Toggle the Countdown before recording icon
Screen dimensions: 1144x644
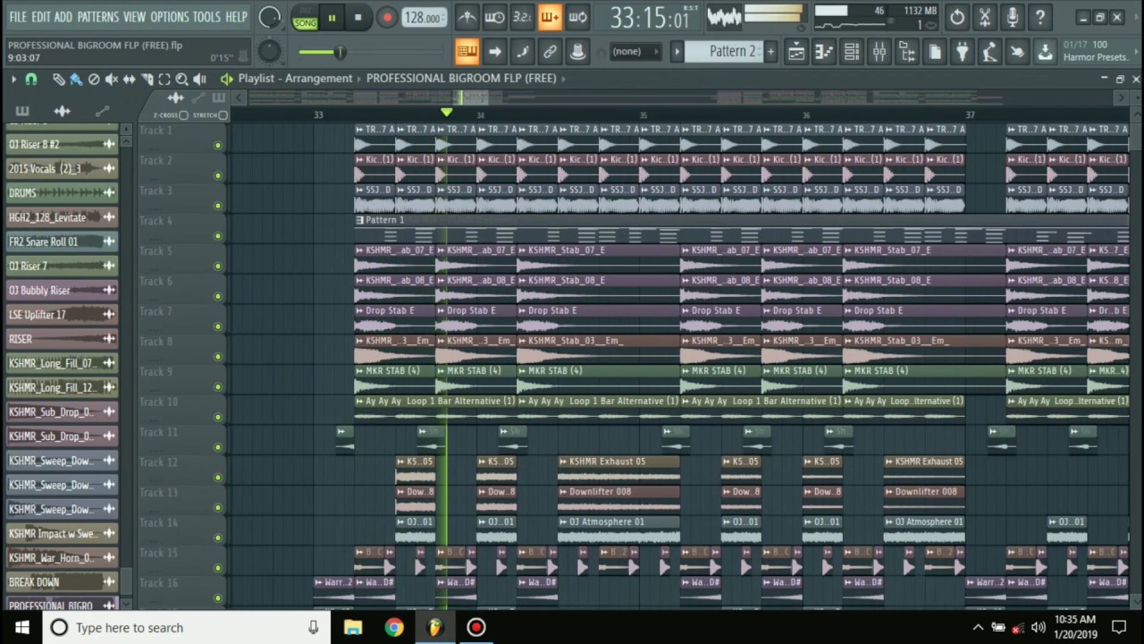pyautogui.click(x=522, y=17)
